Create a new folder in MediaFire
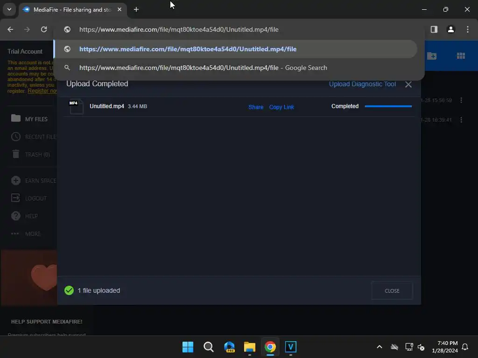This screenshot has width=478, height=358. pyautogui.click(x=432, y=56)
